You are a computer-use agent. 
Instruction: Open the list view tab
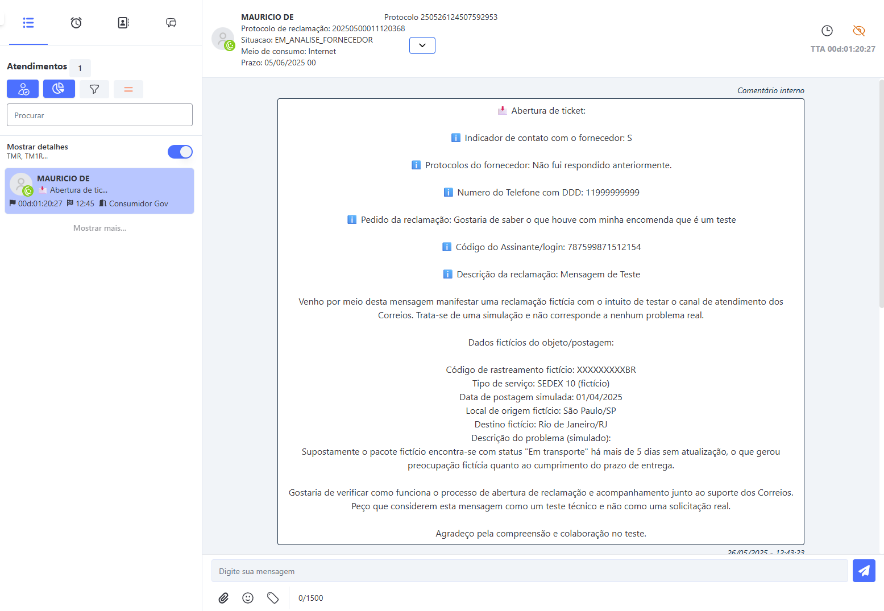(x=28, y=23)
